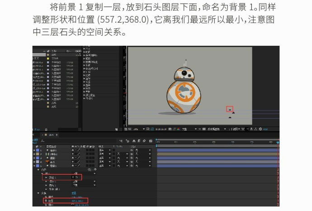
Task: Click the exposure value in viewer footer
Action: click(x=265, y=129)
